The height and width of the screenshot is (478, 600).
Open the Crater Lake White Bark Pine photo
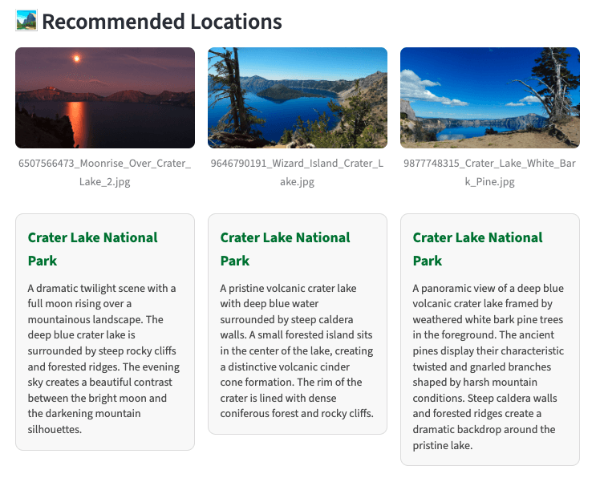pos(490,98)
